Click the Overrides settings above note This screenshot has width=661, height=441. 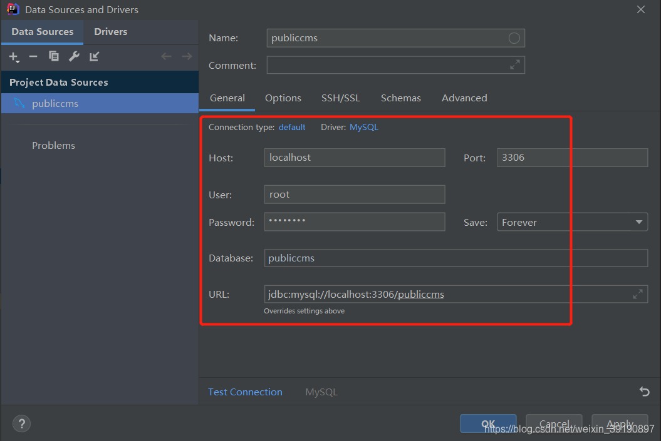[x=304, y=311]
